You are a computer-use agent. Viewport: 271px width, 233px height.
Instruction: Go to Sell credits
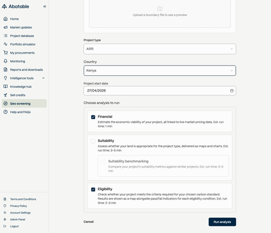point(24,95)
